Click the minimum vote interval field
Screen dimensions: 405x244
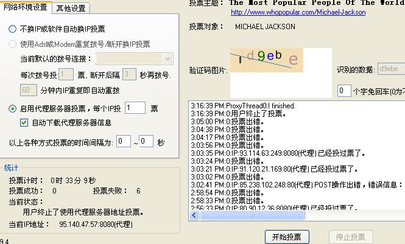pos(124,141)
